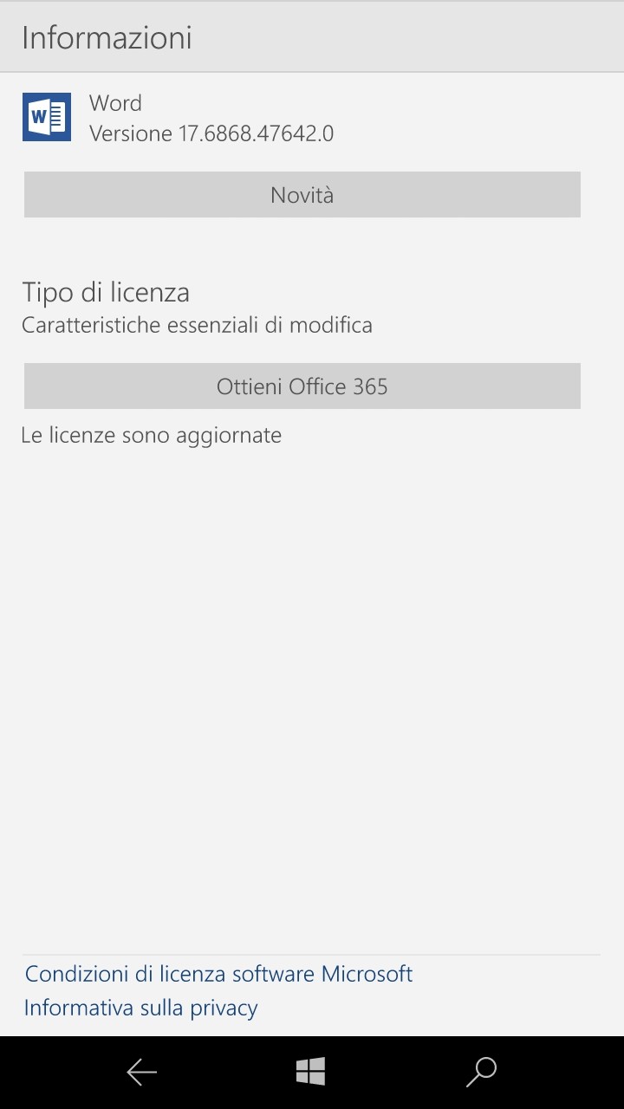
Task: Click the divider line above license links
Action: point(312,955)
